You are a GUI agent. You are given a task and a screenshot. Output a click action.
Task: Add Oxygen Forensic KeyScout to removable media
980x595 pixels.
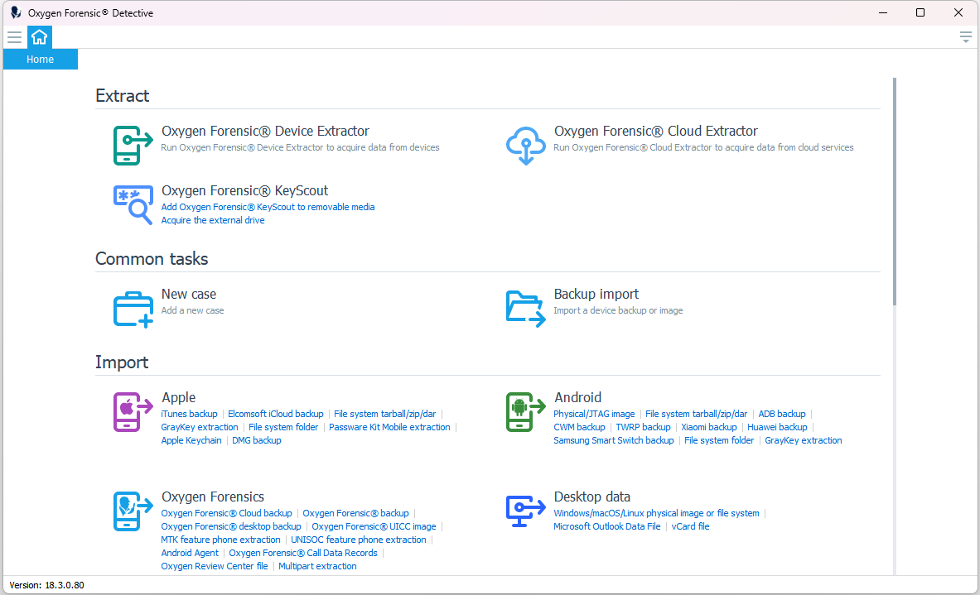point(268,207)
